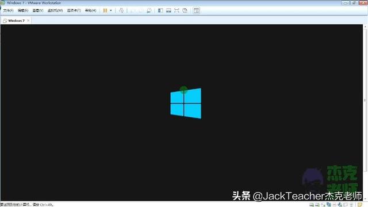
Task: Pause the virtual machine with the orange pause icon
Action: coord(105,10)
